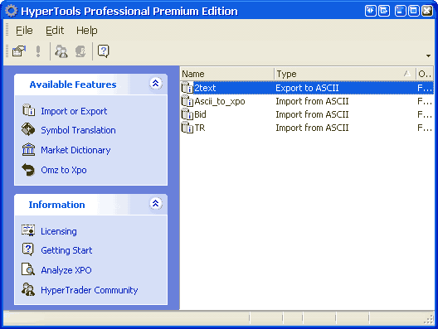This screenshot has width=438, height=329.
Task: Click the Licensing certificate icon
Action: (x=28, y=230)
